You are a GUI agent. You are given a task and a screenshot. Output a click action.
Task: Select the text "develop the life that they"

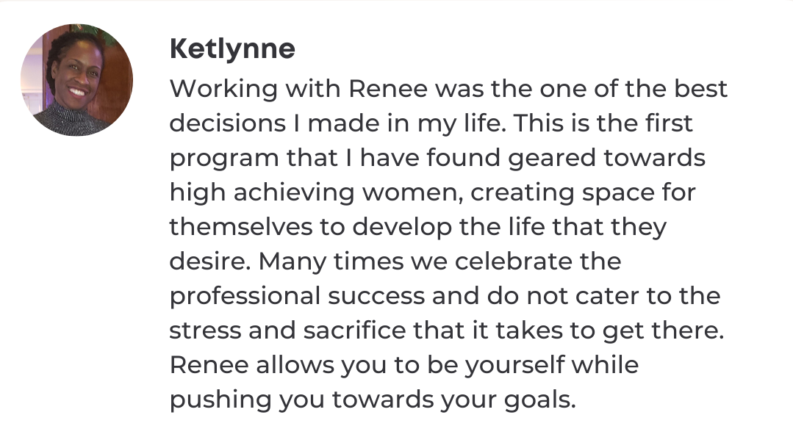(x=510, y=227)
